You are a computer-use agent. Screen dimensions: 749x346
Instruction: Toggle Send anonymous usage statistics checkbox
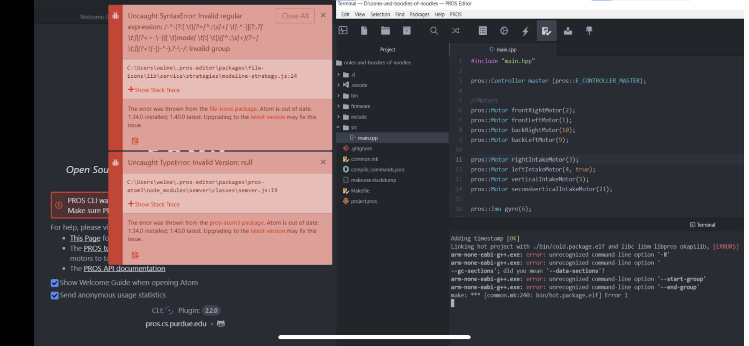click(54, 295)
